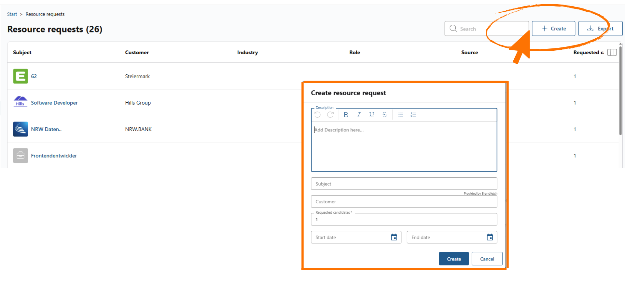Open the column chooser icon
Screen dimensions: 625x281
point(612,52)
